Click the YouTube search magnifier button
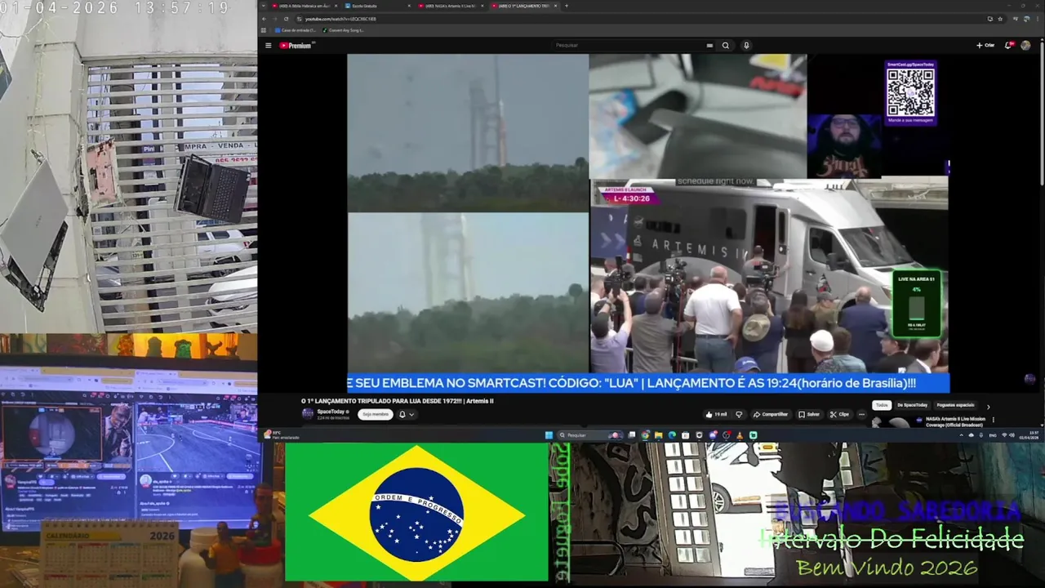Image resolution: width=1045 pixels, height=588 pixels. (x=725, y=46)
